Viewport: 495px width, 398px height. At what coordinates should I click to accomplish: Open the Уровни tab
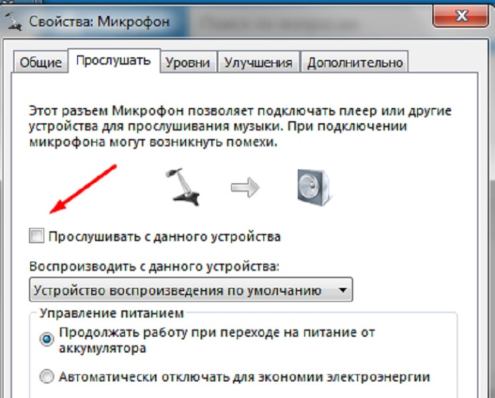[x=188, y=62]
